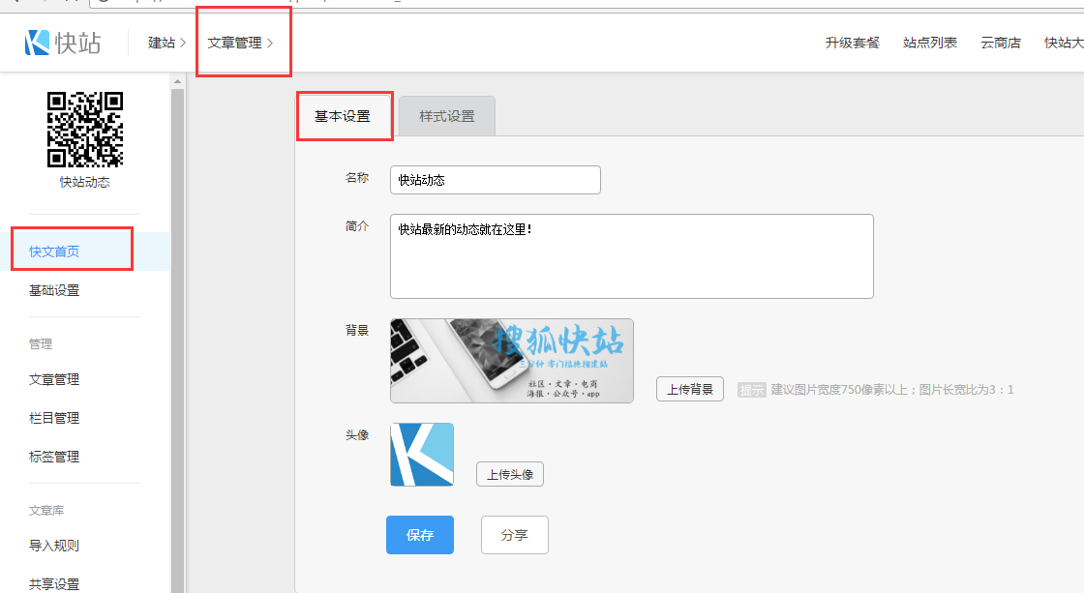The width and height of the screenshot is (1084, 593).
Task: Click the QR code image in sidebar
Action: (x=85, y=130)
